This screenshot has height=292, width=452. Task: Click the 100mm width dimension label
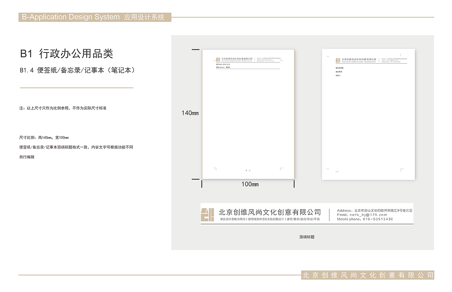pyautogui.click(x=250, y=184)
